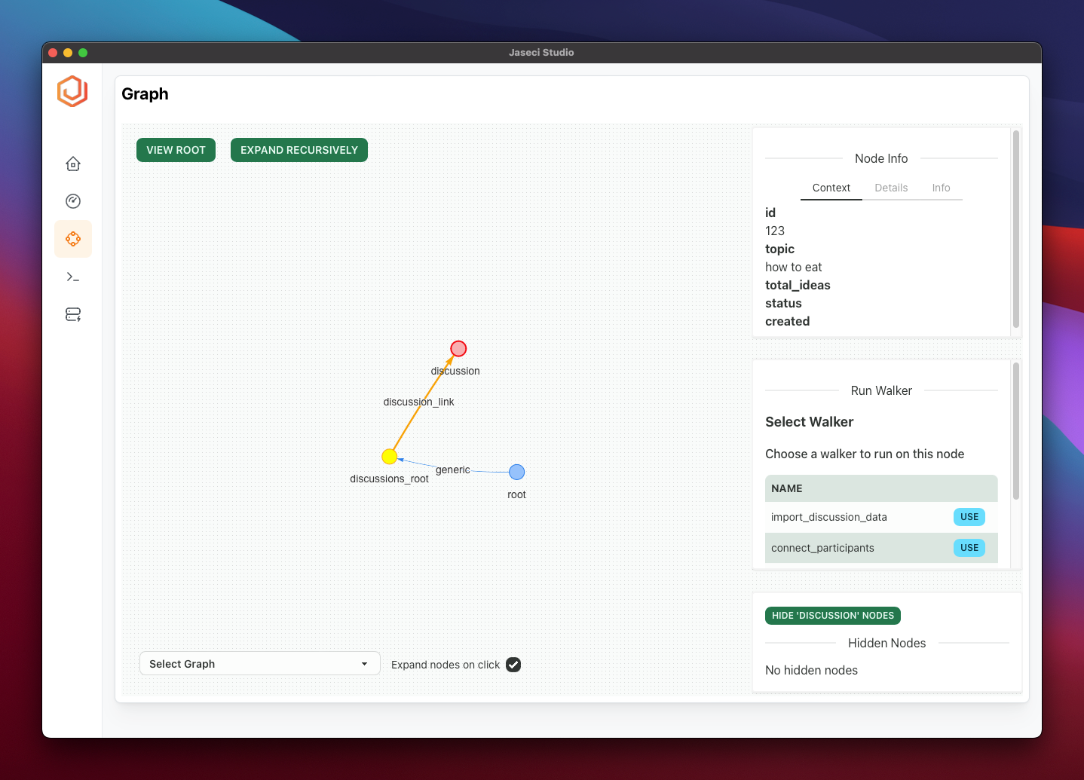Screen dimensions: 1084x780
Task: Open the Select Graph dropdown
Action: (x=259, y=663)
